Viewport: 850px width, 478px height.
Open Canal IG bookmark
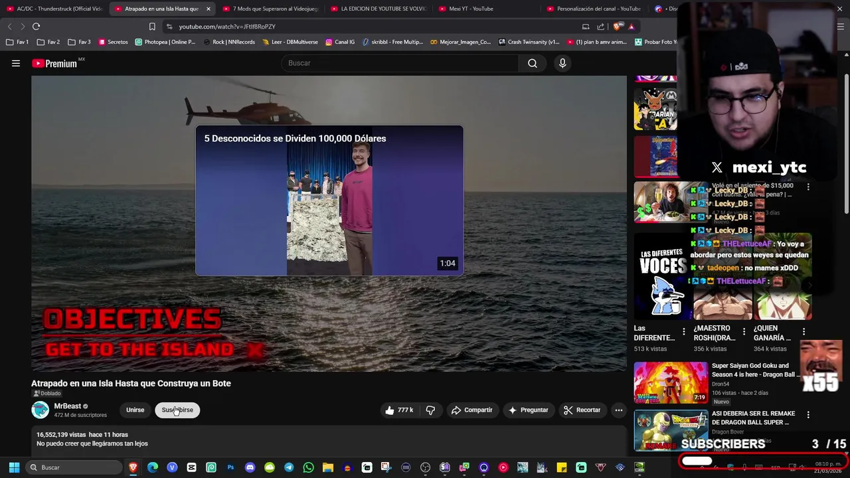tap(340, 42)
